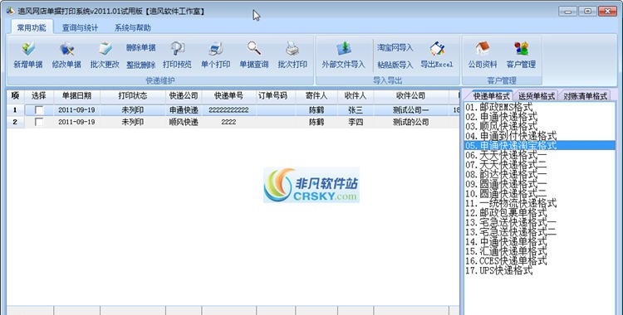This screenshot has width=623, height=315.
Task: Click 申通快递 cell in row 1
Action: 184,110
